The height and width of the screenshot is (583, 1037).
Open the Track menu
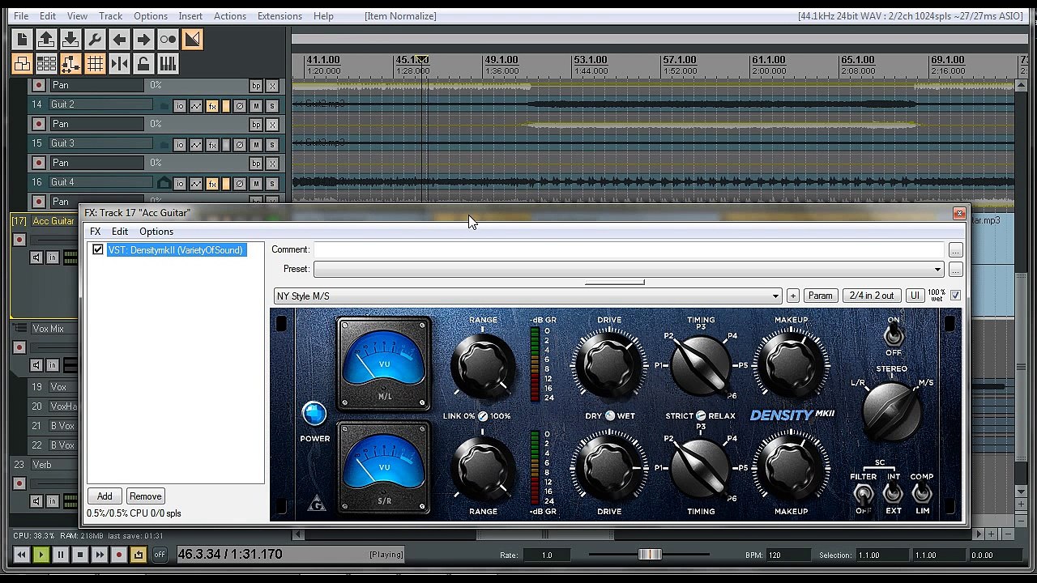(110, 16)
